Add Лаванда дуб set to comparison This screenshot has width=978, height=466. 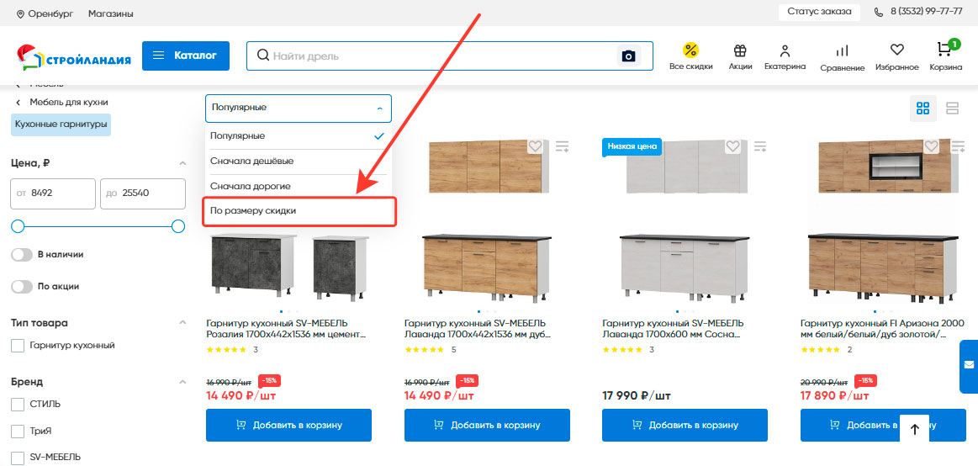pyautogui.click(x=562, y=146)
